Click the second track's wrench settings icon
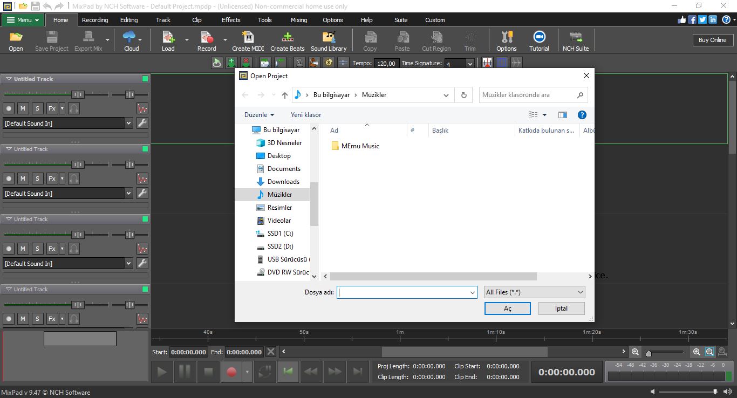 click(142, 193)
